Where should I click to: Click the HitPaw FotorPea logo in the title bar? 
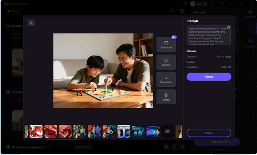coord(6,4)
